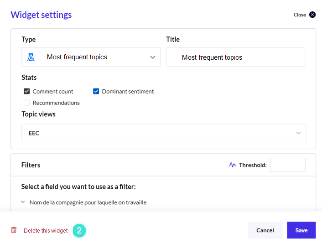Click the Title field label
The image size is (322, 244).
173,39
